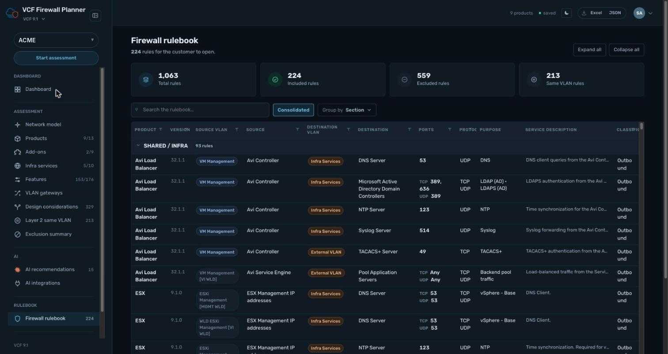Viewport: 668px width, 354px height.
Task: Open the ACME customer dropdown
Action: click(56, 40)
